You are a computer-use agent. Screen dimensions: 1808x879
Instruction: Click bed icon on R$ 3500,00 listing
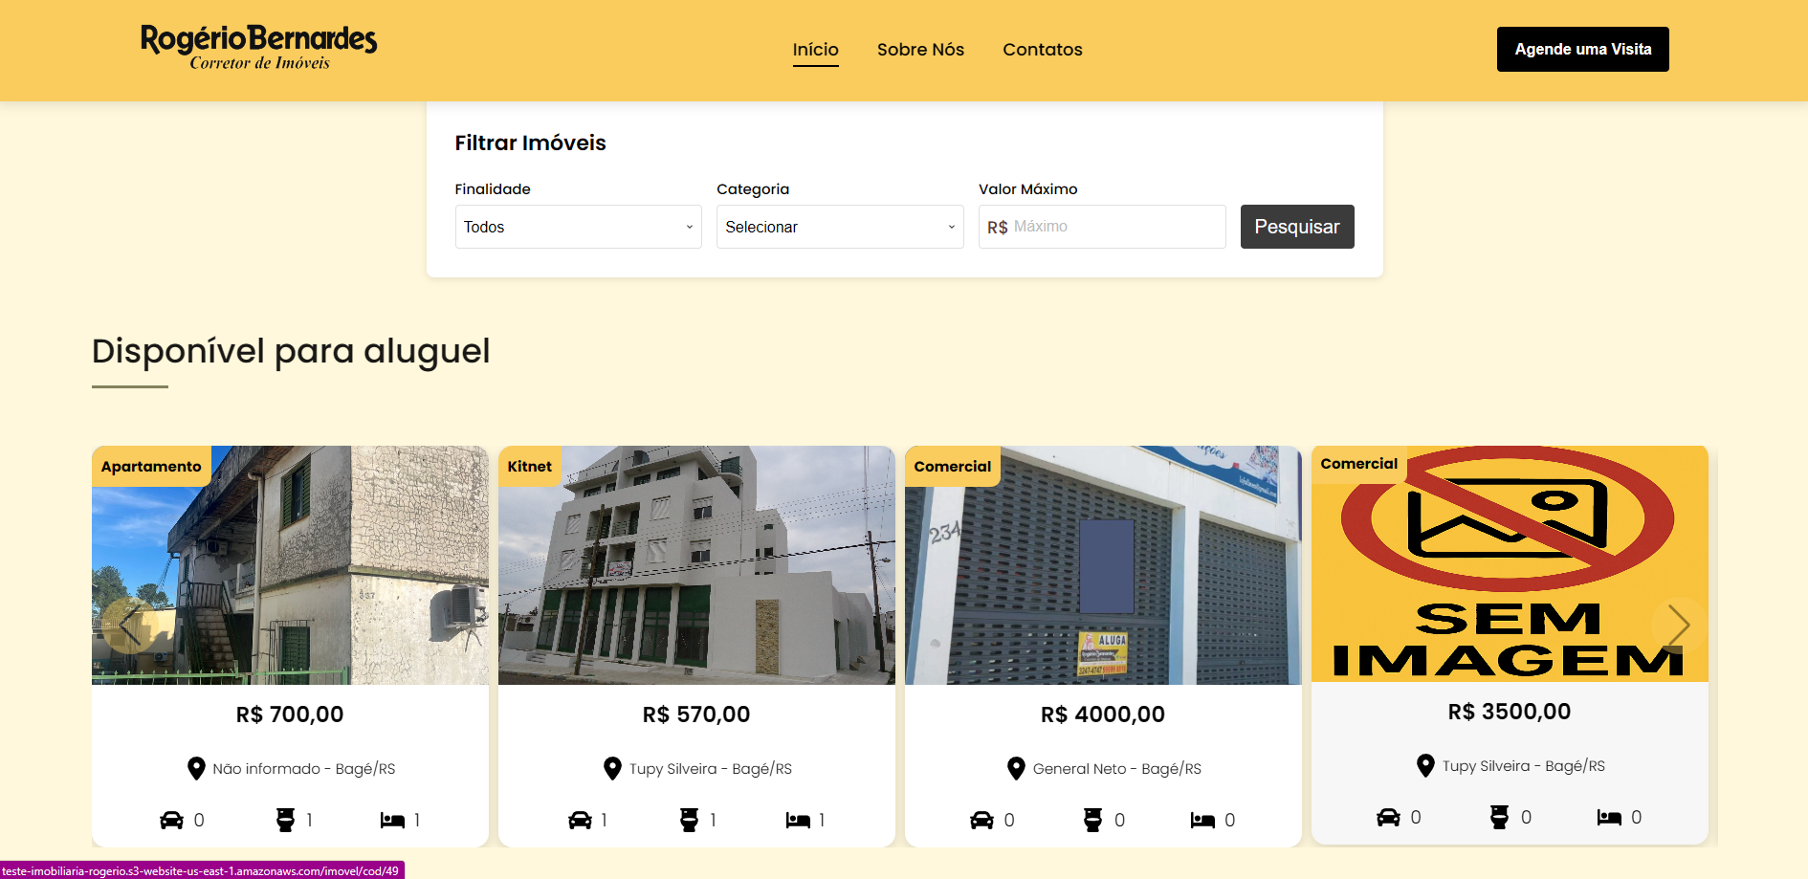[1609, 817]
